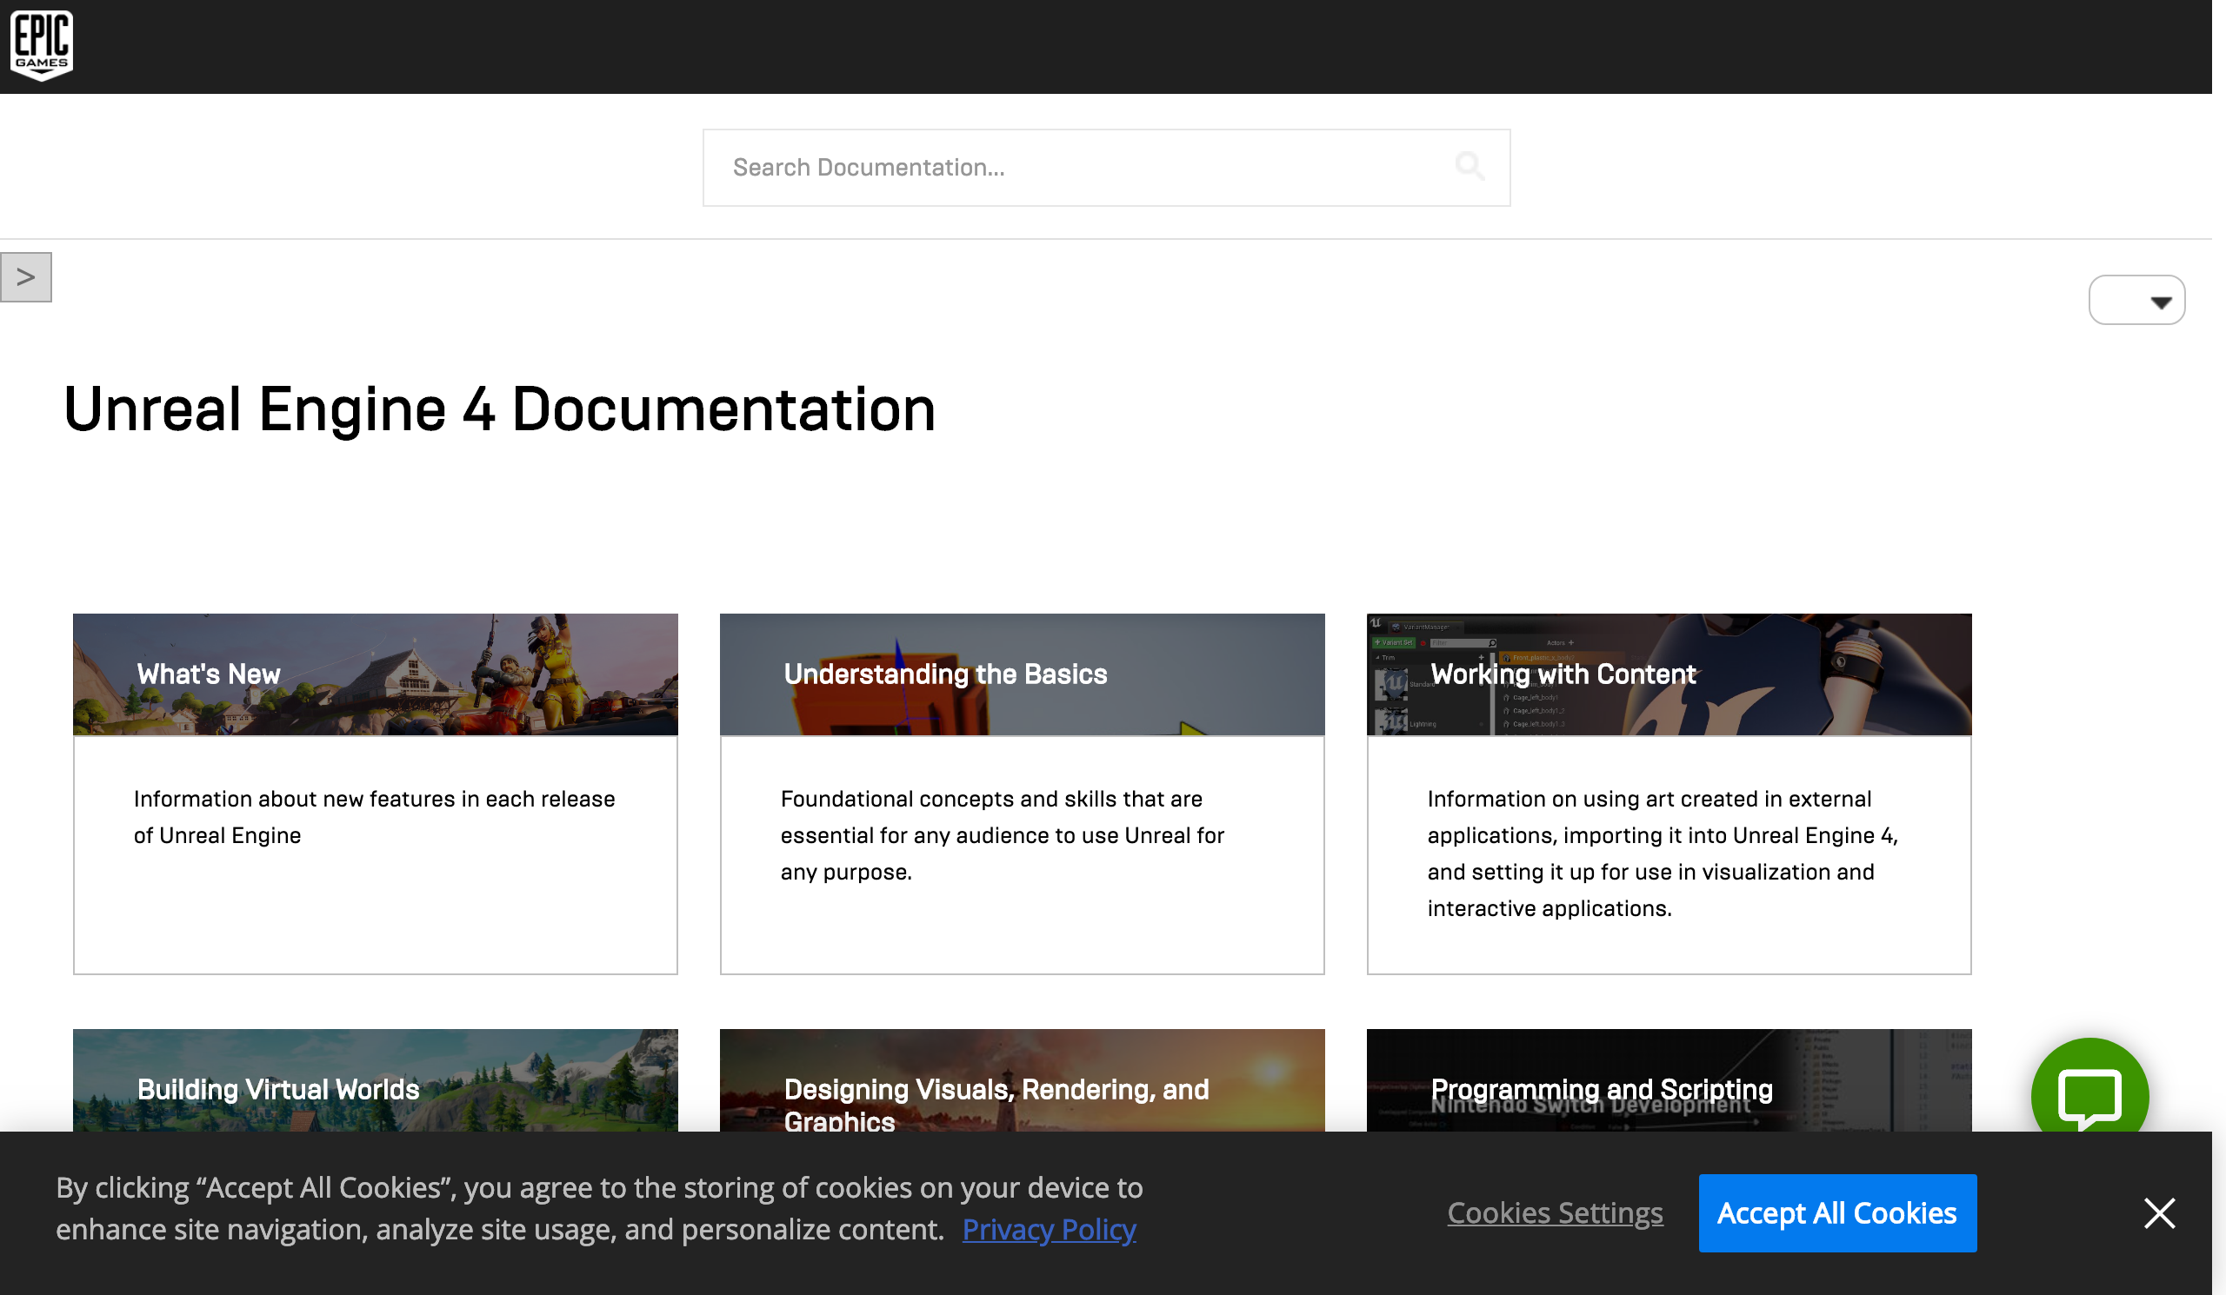Screen dimensions: 2226x1295
Task: Open What's New card banner
Action: [376, 674]
